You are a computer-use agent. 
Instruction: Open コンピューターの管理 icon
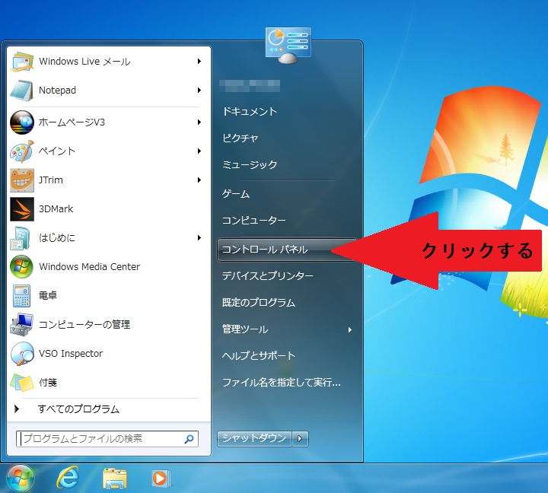[21, 325]
